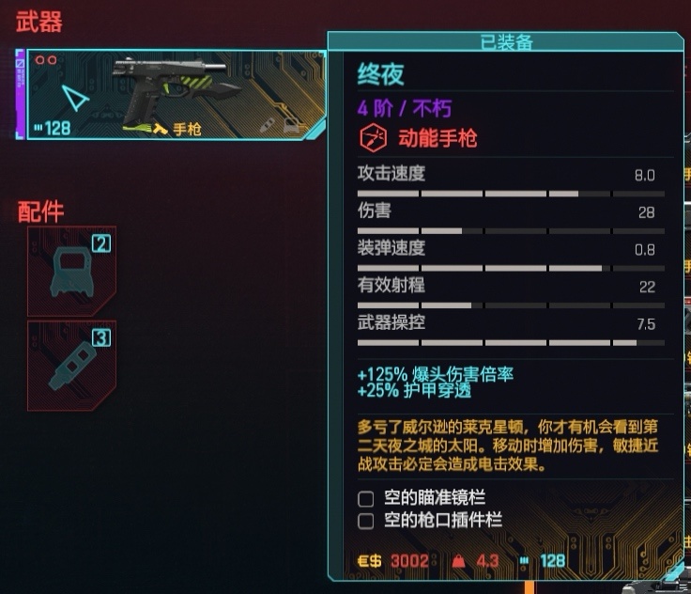Click the ammo icon beside 128 in tooltip
Screen dimensions: 691x594
tap(524, 561)
